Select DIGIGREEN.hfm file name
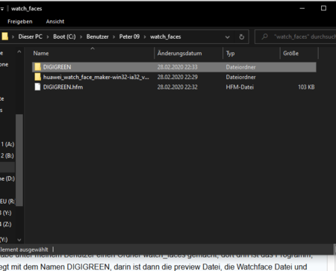Image resolution: width=336 pixels, height=271 pixels. (x=63, y=87)
